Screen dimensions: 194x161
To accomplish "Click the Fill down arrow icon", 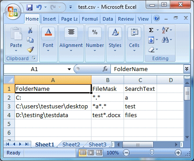I will [x=151, y=40].
